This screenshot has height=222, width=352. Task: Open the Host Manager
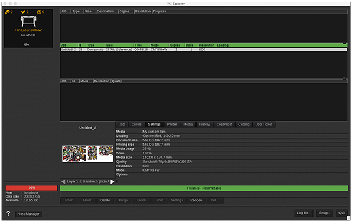[29, 214]
